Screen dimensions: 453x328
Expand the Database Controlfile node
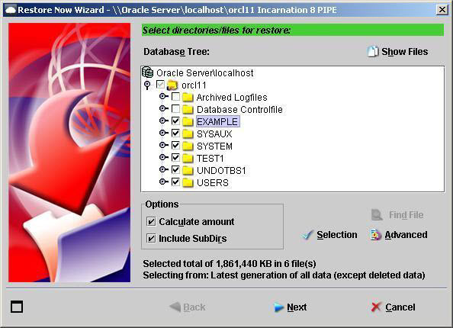click(163, 108)
